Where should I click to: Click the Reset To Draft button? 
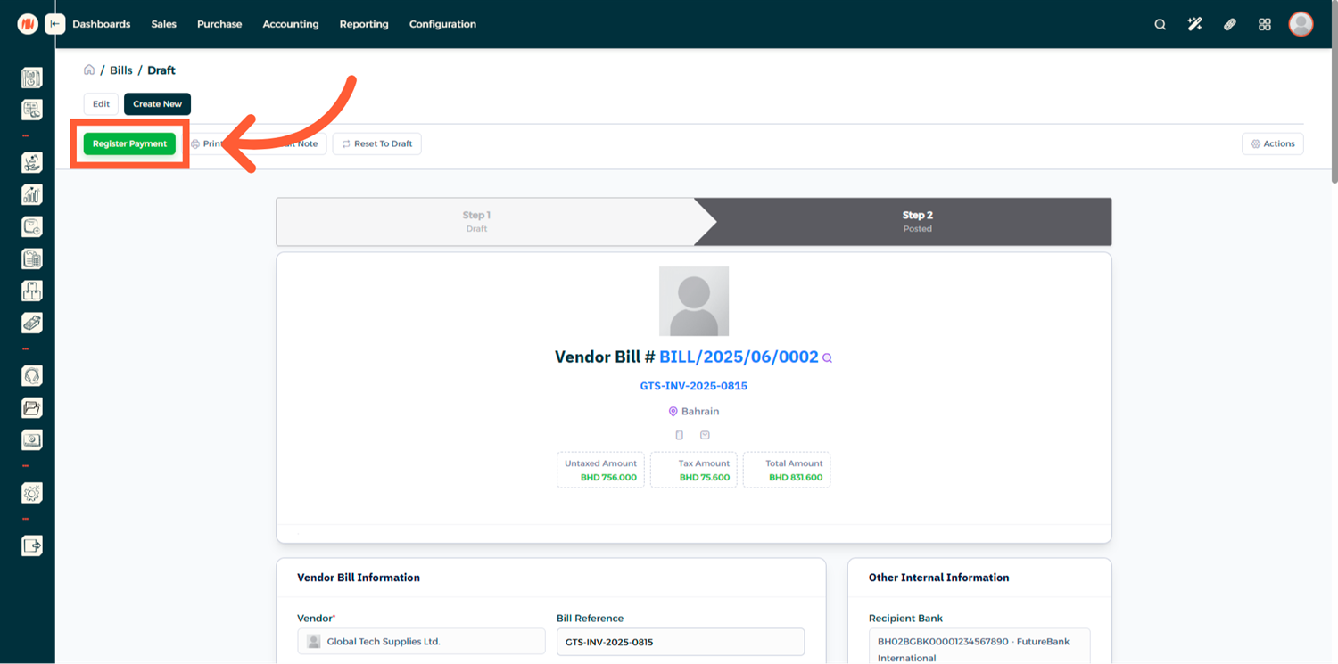pyautogui.click(x=376, y=143)
